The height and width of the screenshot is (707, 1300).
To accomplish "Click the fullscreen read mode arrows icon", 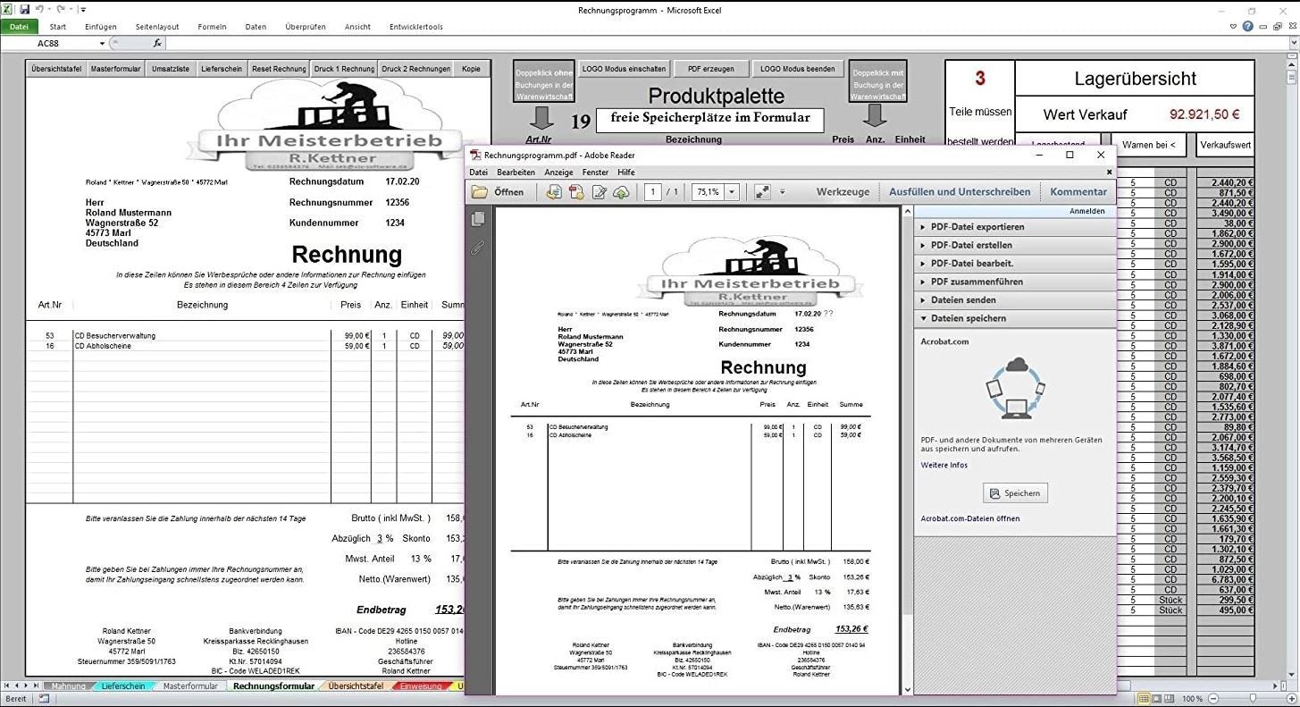I will tap(762, 192).
